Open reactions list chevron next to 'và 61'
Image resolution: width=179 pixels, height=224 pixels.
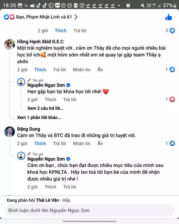[76, 17]
